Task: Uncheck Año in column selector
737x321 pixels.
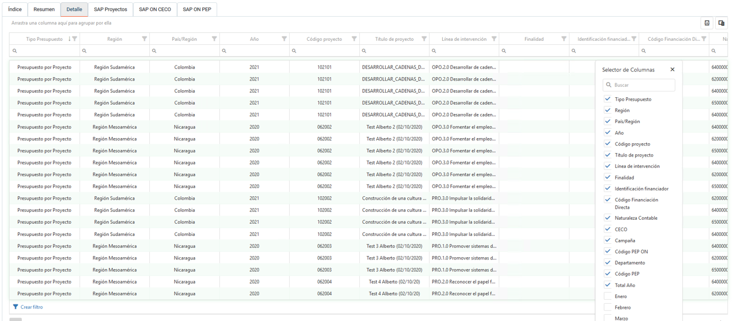Action: (607, 132)
